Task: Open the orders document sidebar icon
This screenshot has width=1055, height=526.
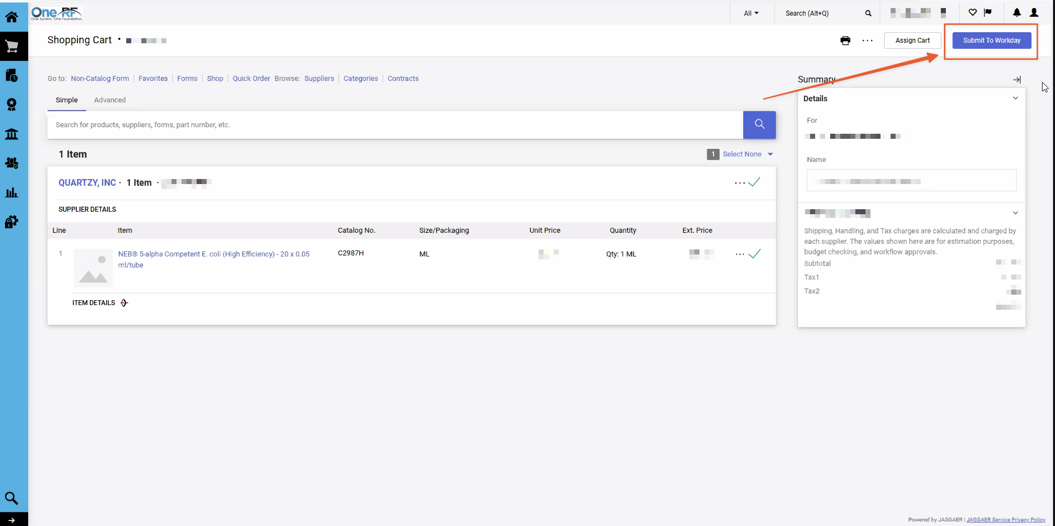Action: [x=12, y=75]
